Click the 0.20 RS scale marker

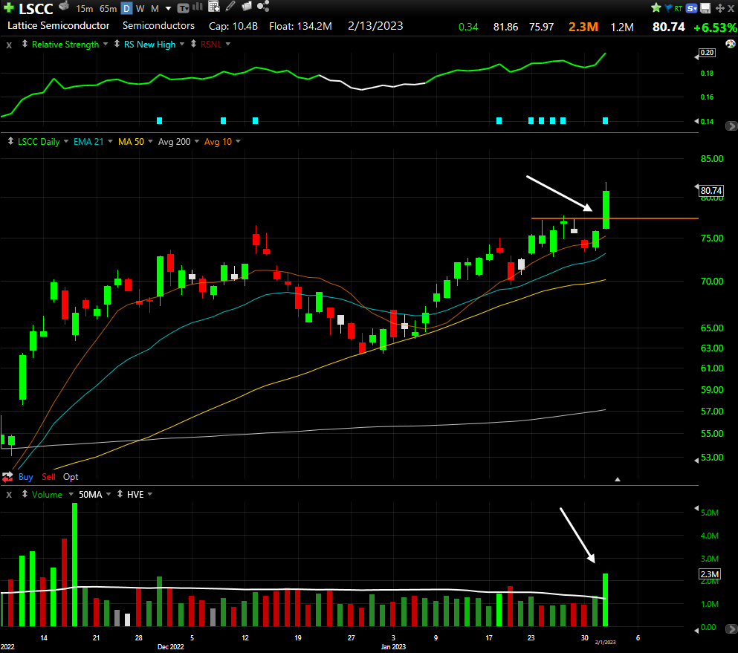click(707, 53)
